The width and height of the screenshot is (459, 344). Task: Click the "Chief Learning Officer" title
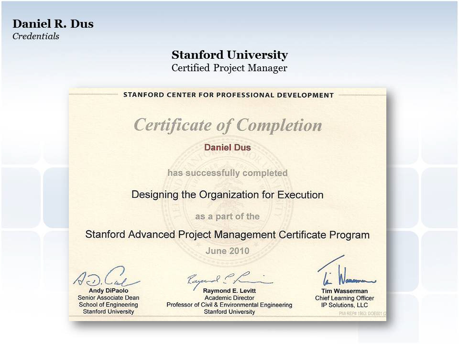(x=345, y=298)
